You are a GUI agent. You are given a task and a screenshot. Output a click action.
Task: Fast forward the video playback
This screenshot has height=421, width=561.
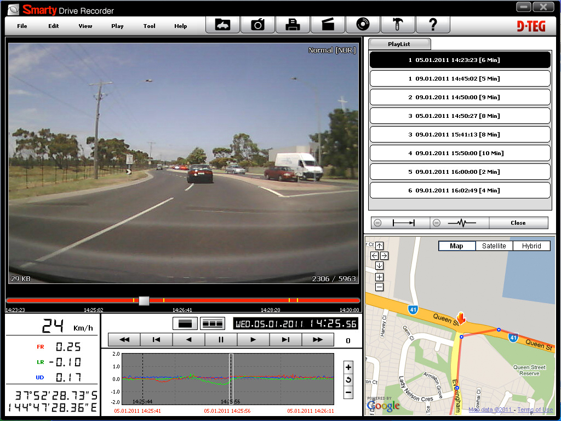tap(317, 340)
